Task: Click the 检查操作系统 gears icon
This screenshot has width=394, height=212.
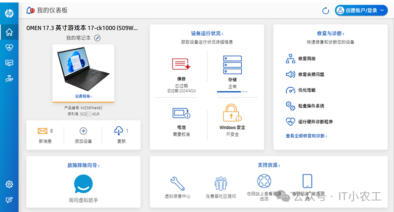Action: click(x=290, y=106)
